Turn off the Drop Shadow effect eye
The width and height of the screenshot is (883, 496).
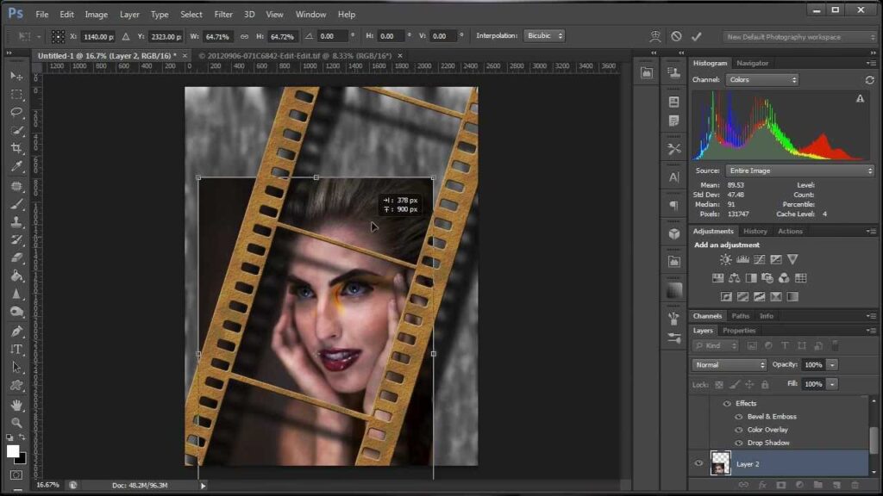coord(738,443)
